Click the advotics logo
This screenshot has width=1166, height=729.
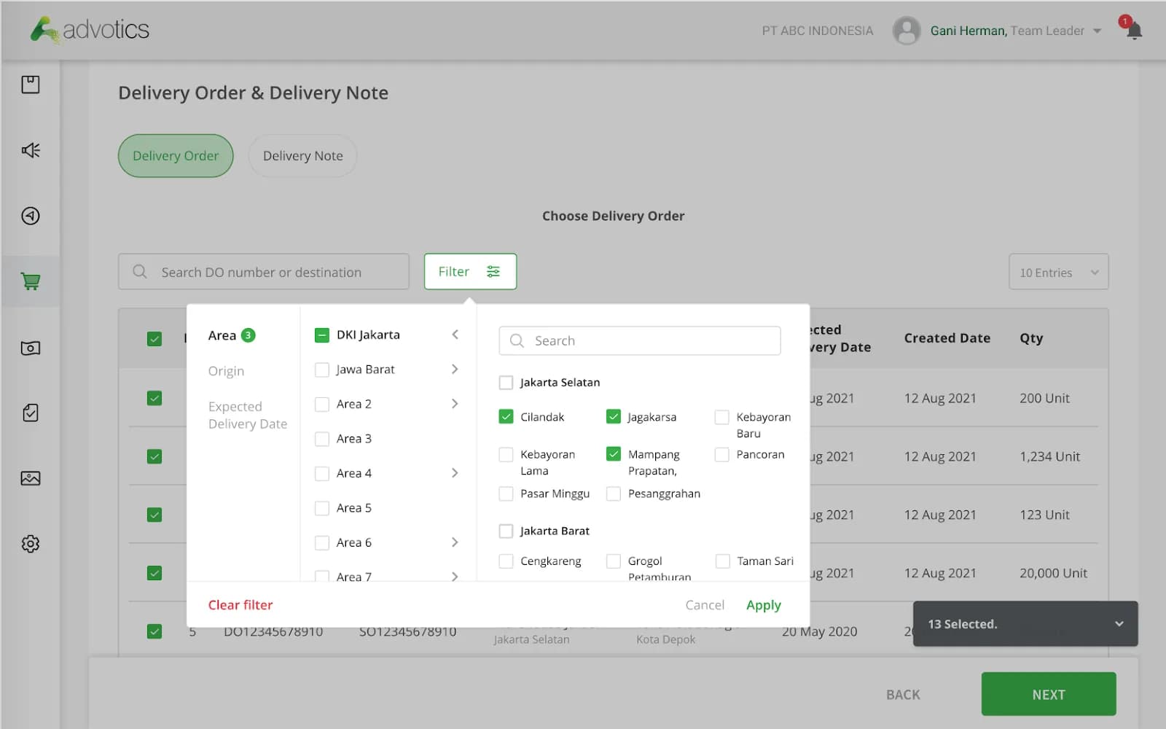point(90,30)
